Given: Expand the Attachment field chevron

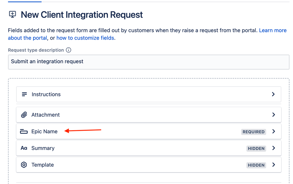Looking at the screenshot, I should [x=273, y=115].
